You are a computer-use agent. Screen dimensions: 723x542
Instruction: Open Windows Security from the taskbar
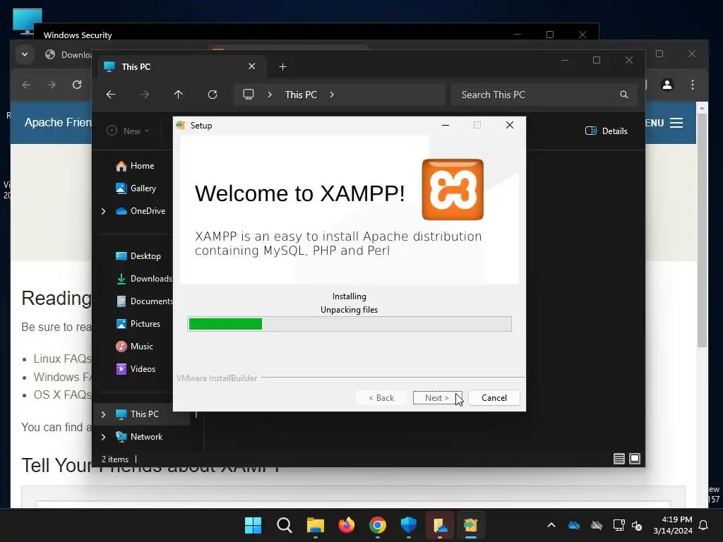point(409,525)
